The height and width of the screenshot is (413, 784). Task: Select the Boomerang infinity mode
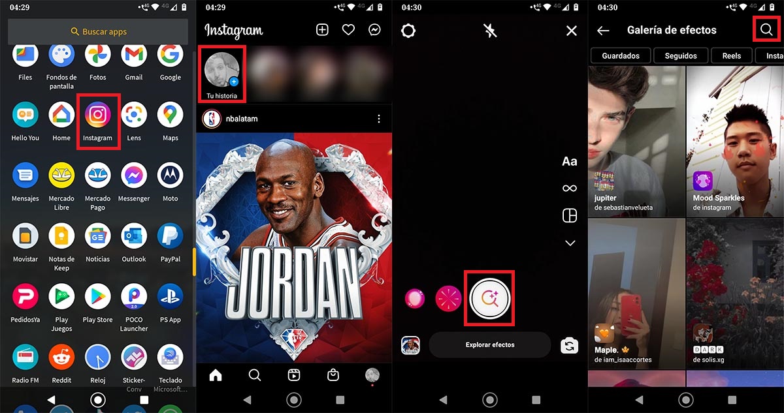570,189
